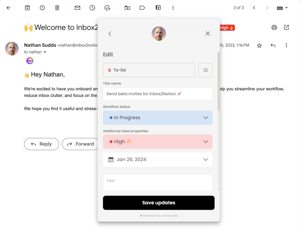
Task: Show recipient details next to 'to nathan'
Action: coord(45,52)
